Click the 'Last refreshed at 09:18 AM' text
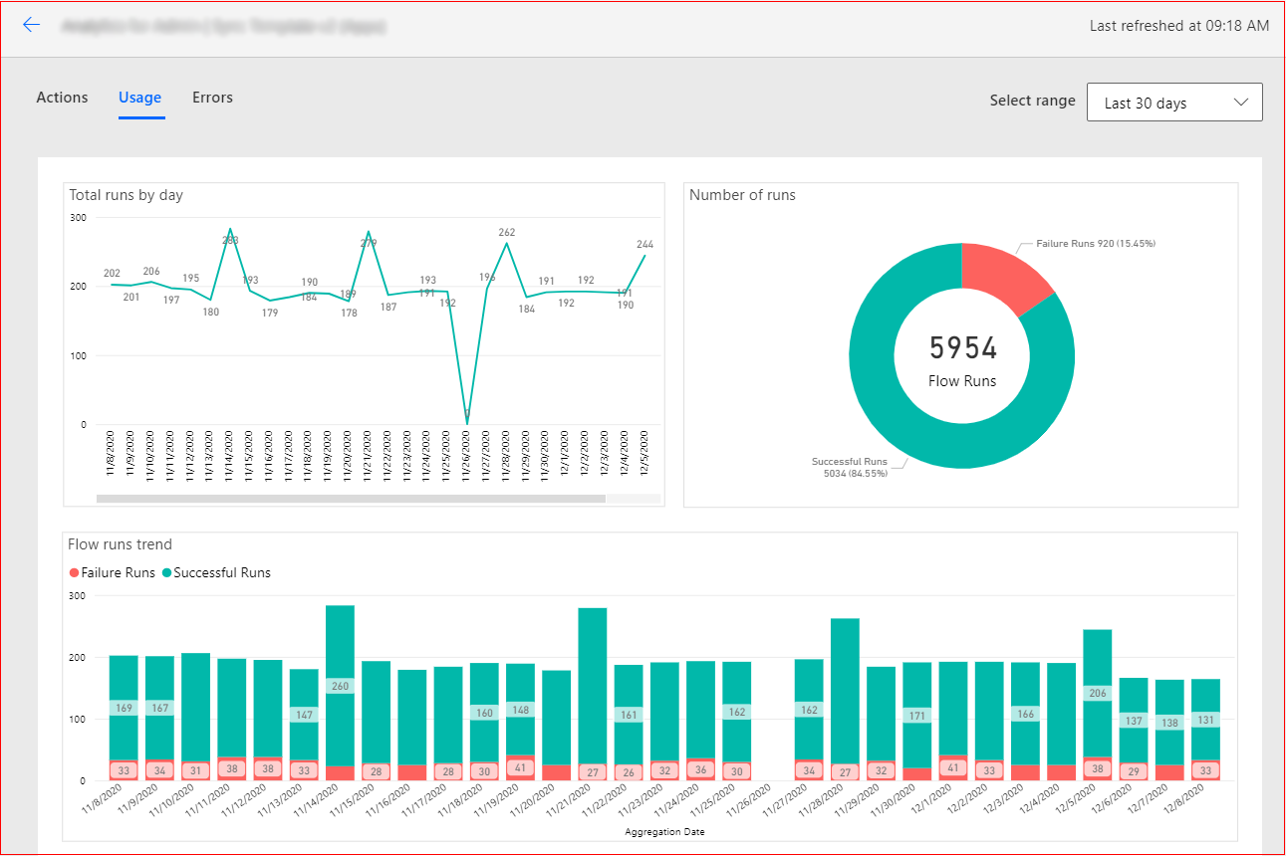The image size is (1286, 856). point(1179,26)
